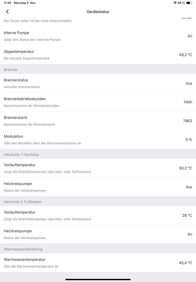The height and width of the screenshot is (282, 196).
Task: Tap the Wi-Fi status icon
Action: click(x=175, y=3)
